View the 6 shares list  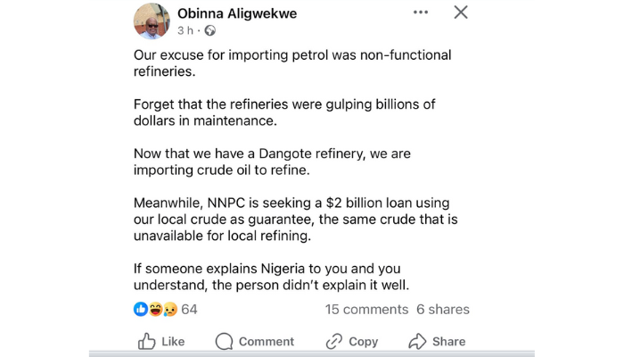(442, 309)
